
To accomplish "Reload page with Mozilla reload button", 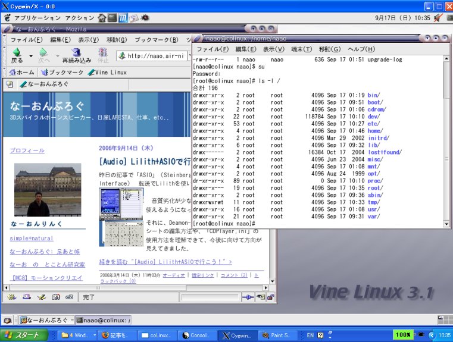I will (x=77, y=56).
